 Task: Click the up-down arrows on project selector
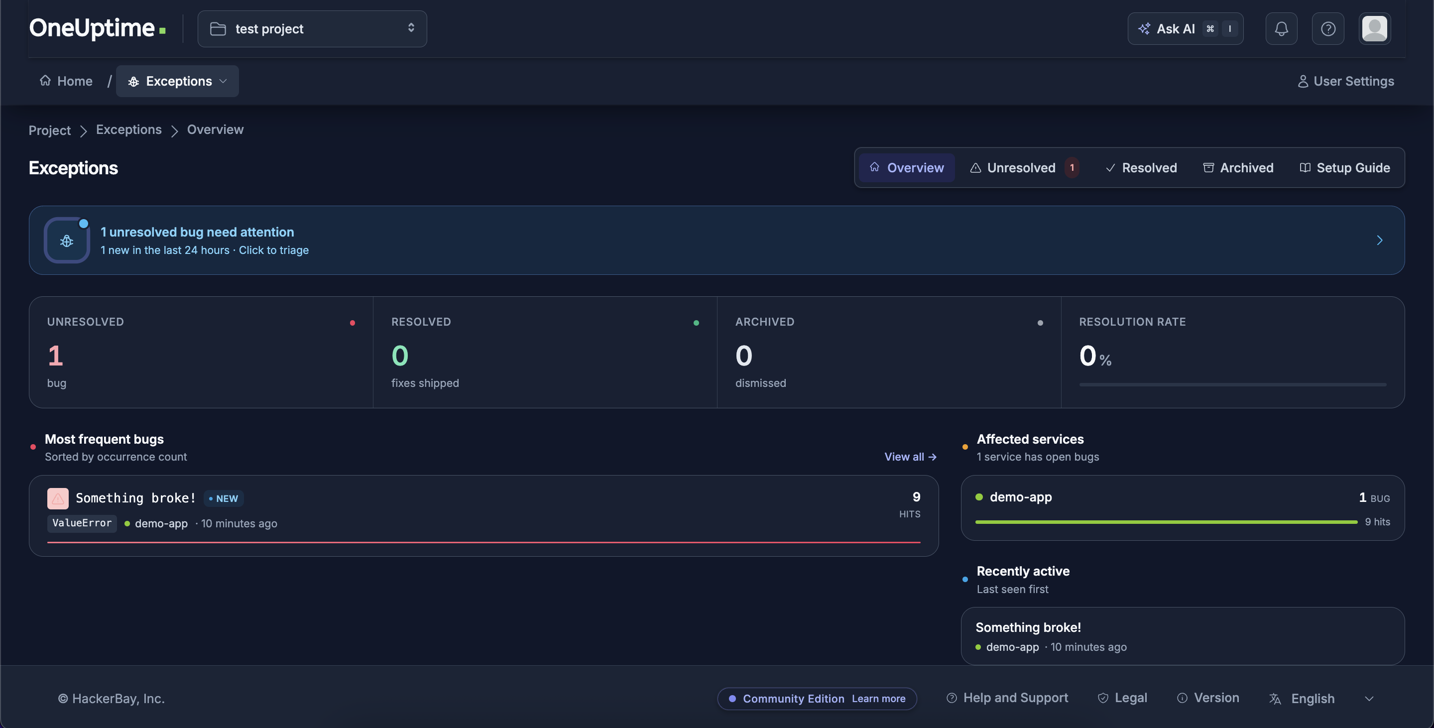click(x=411, y=28)
